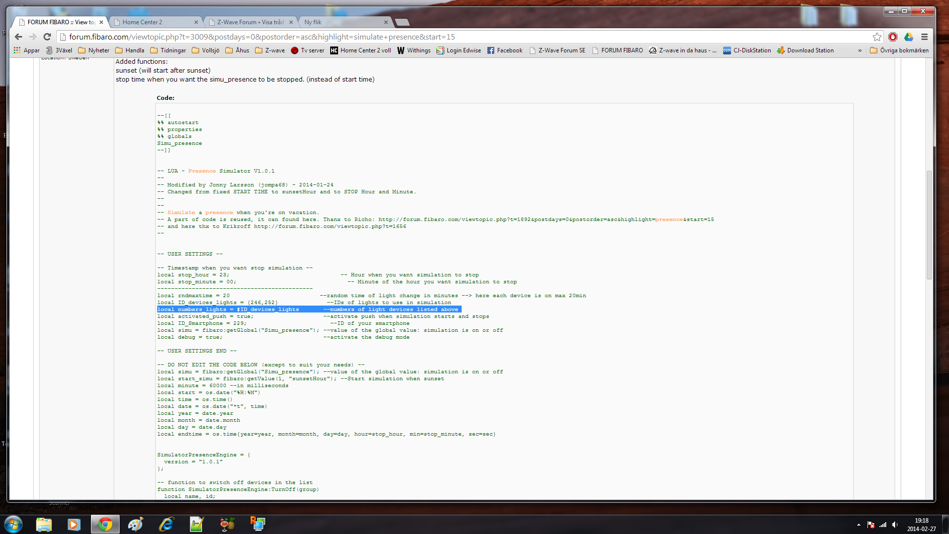The width and height of the screenshot is (949, 534).
Task: Open the Windows Start button
Action: pos(13,524)
